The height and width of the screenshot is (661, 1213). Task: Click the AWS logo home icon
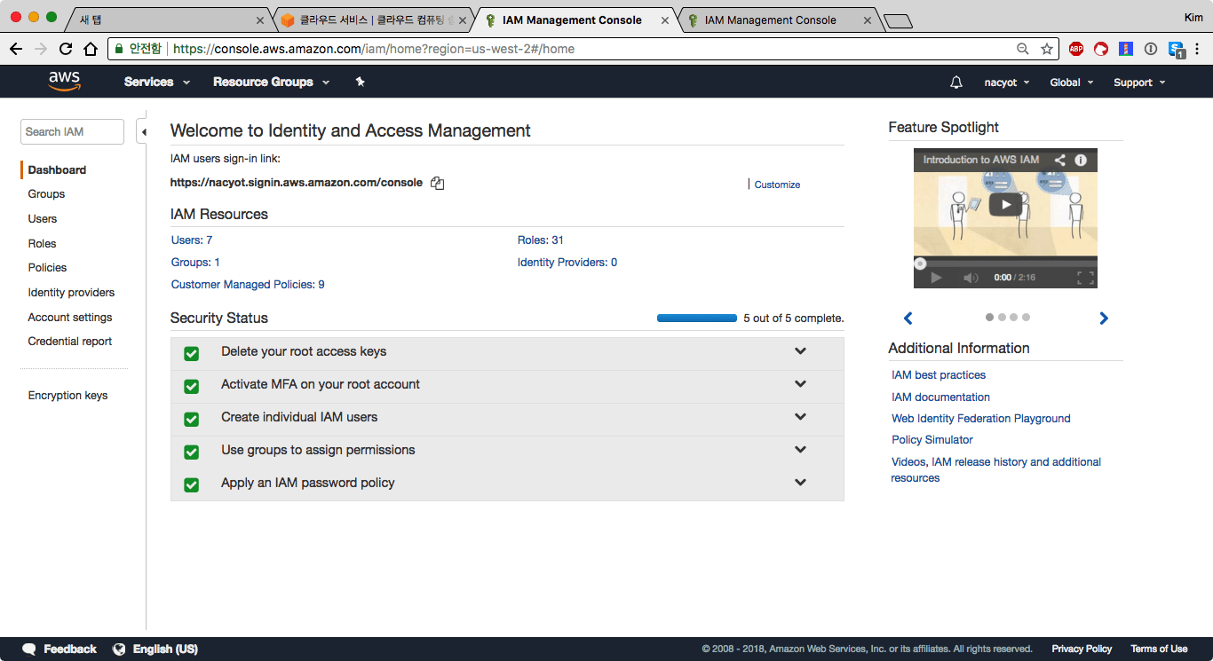pyautogui.click(x=64, y=82)
